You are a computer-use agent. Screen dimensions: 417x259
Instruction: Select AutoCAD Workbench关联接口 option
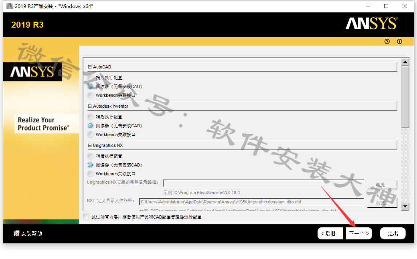(91, 95)
